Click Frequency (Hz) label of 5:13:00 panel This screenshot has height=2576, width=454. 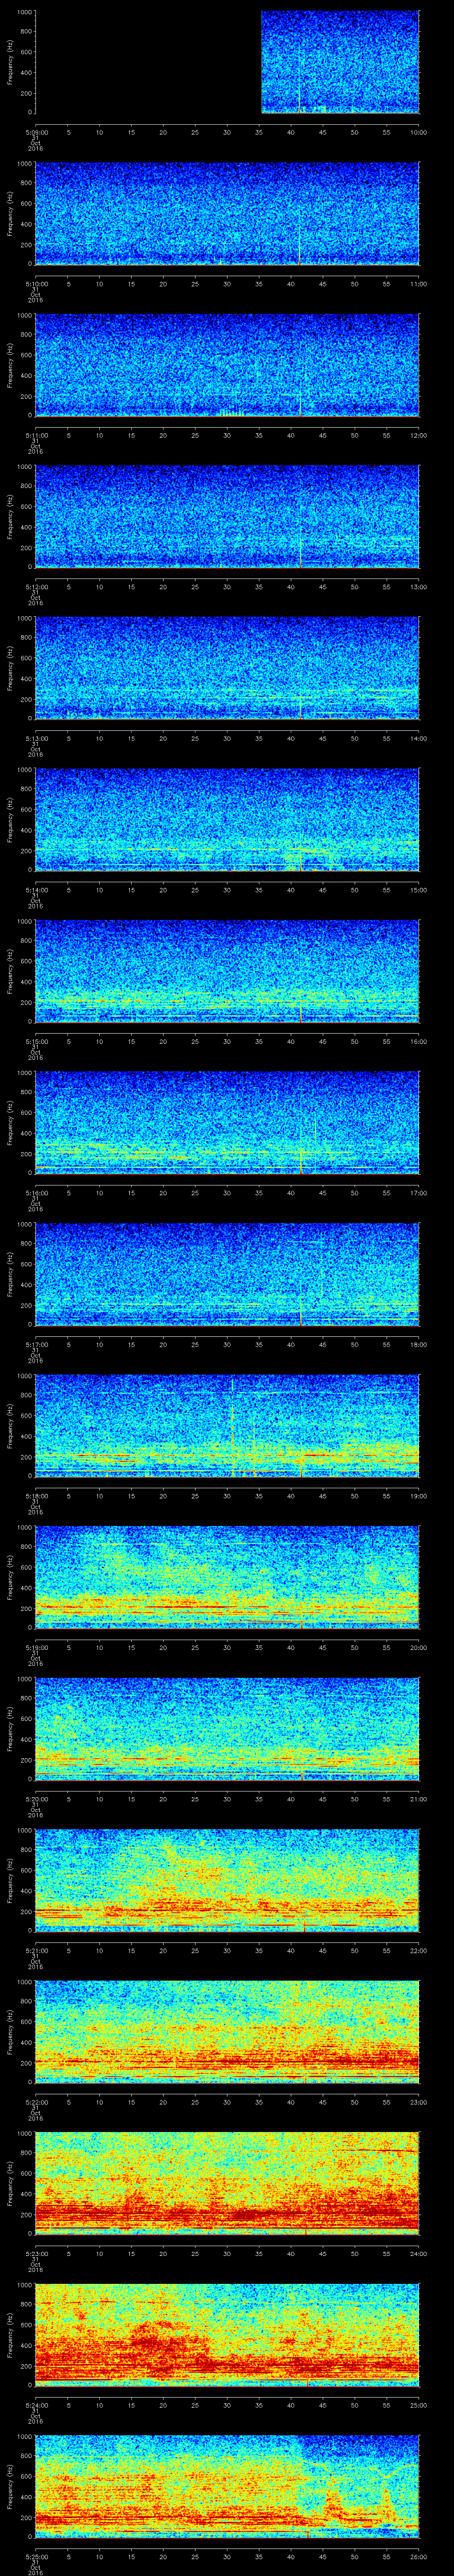tap(10, 668)
